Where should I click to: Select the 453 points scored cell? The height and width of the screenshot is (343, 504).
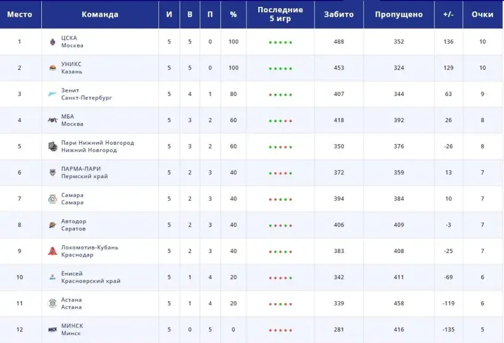339,68
